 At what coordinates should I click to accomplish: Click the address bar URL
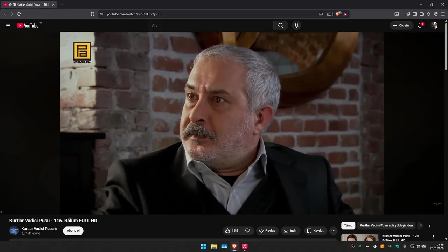[x=133, y=14]
